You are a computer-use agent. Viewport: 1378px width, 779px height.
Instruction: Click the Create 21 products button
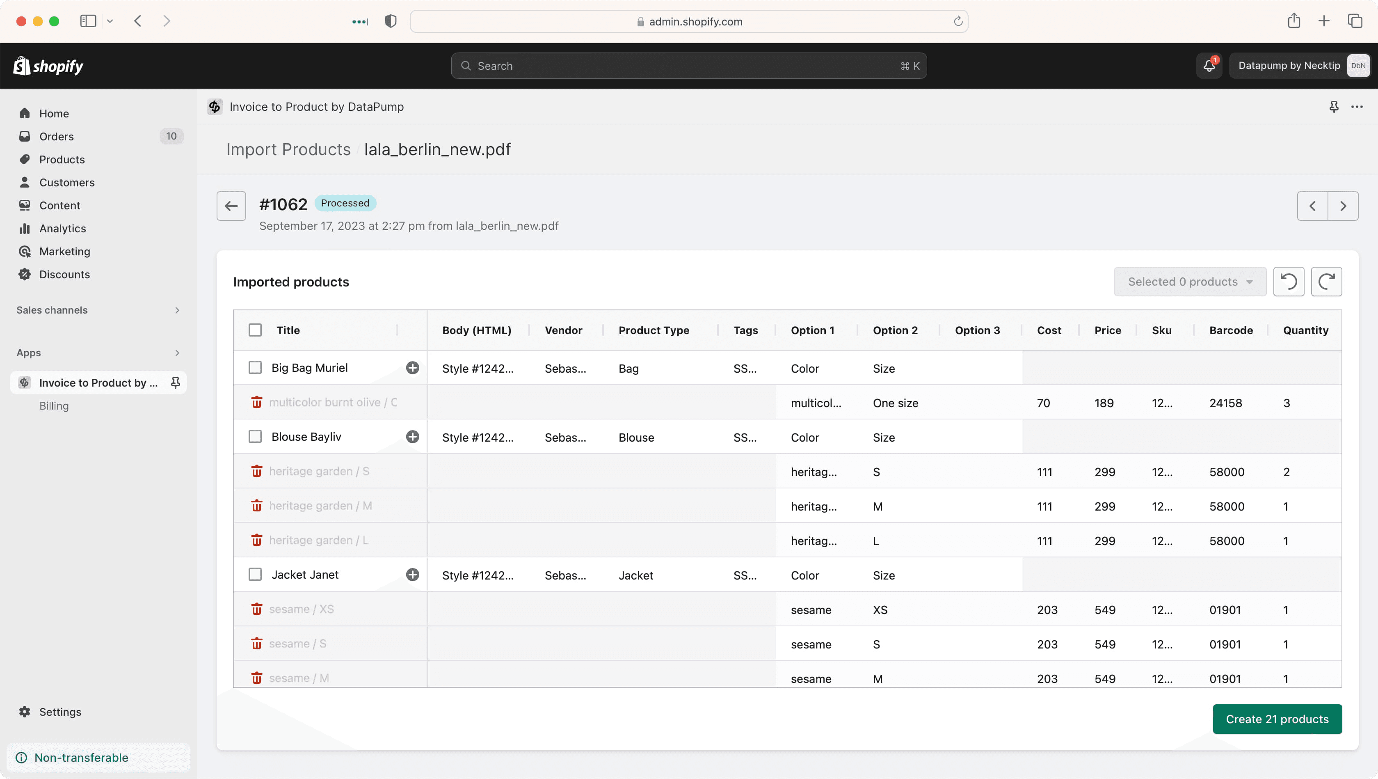click(x=1277, y=719)
